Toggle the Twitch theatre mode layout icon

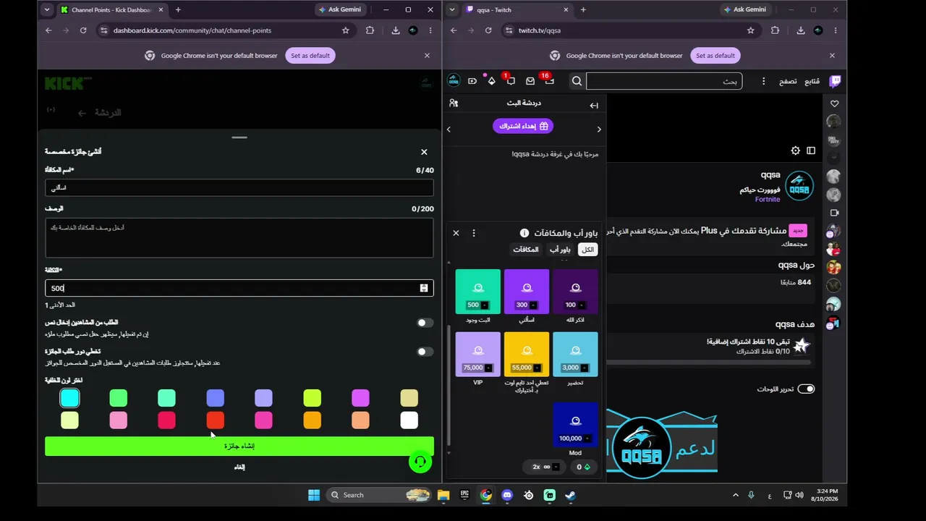(x=811, y=151)
